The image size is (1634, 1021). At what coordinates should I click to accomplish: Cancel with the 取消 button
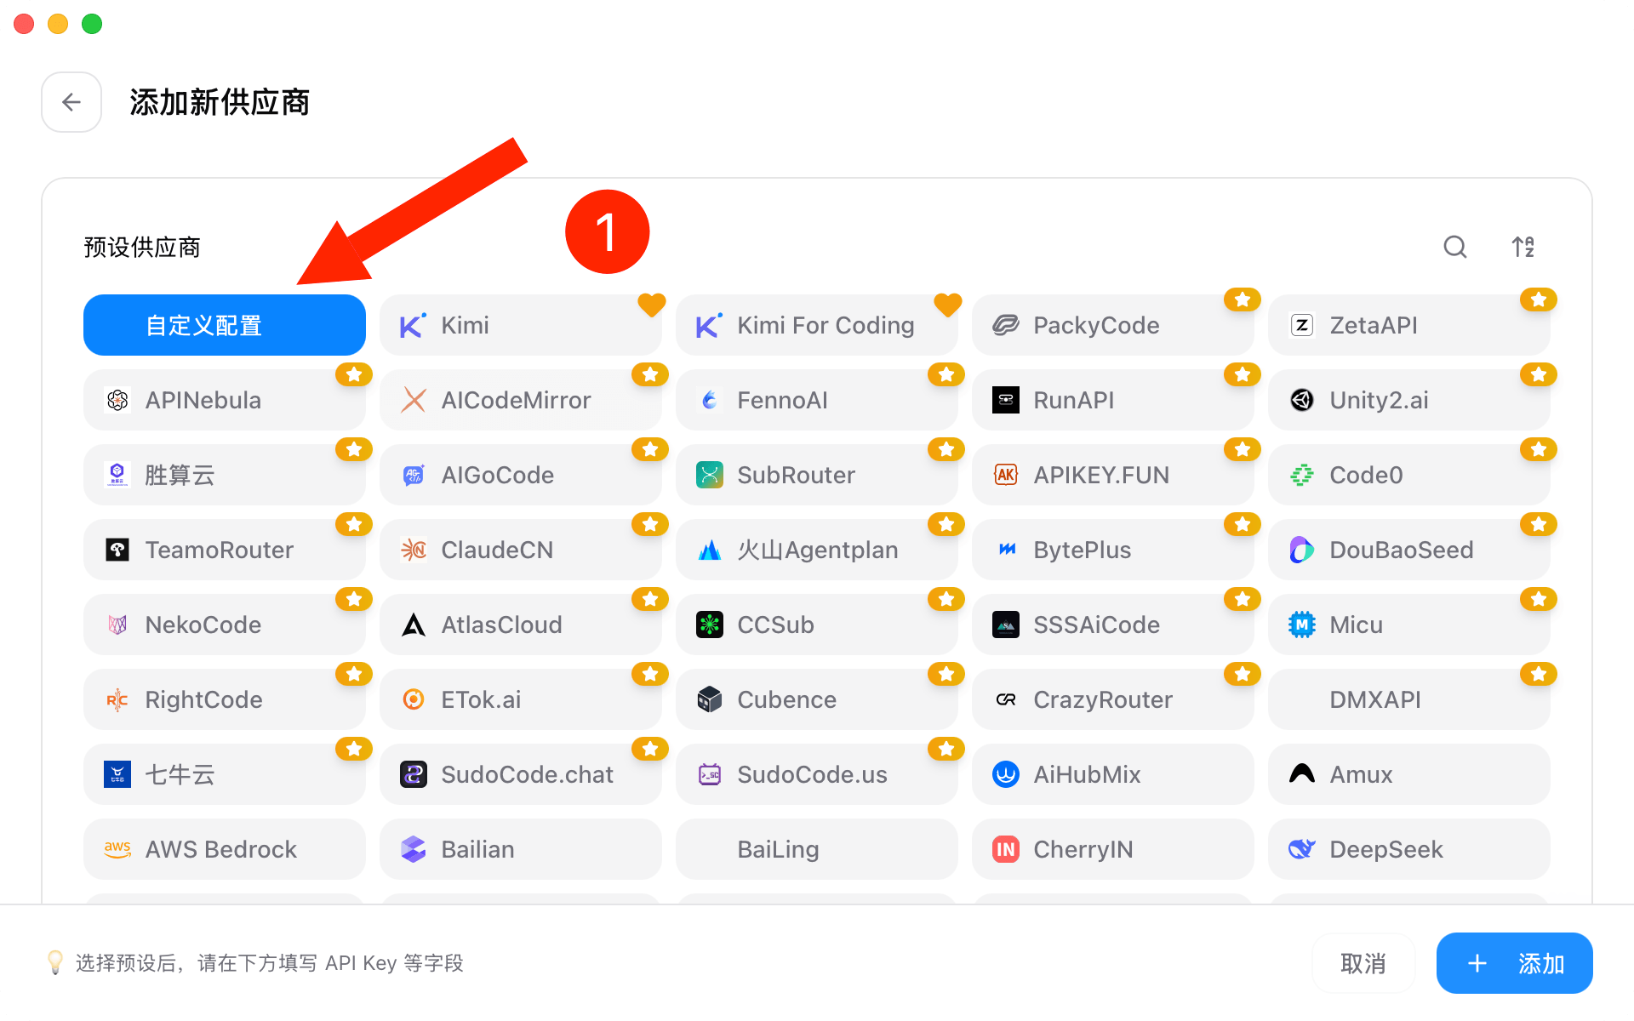coord(1363,963)
